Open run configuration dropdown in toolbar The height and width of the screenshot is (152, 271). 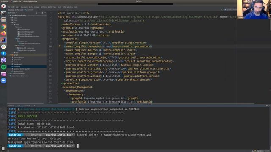coord(231,10)
